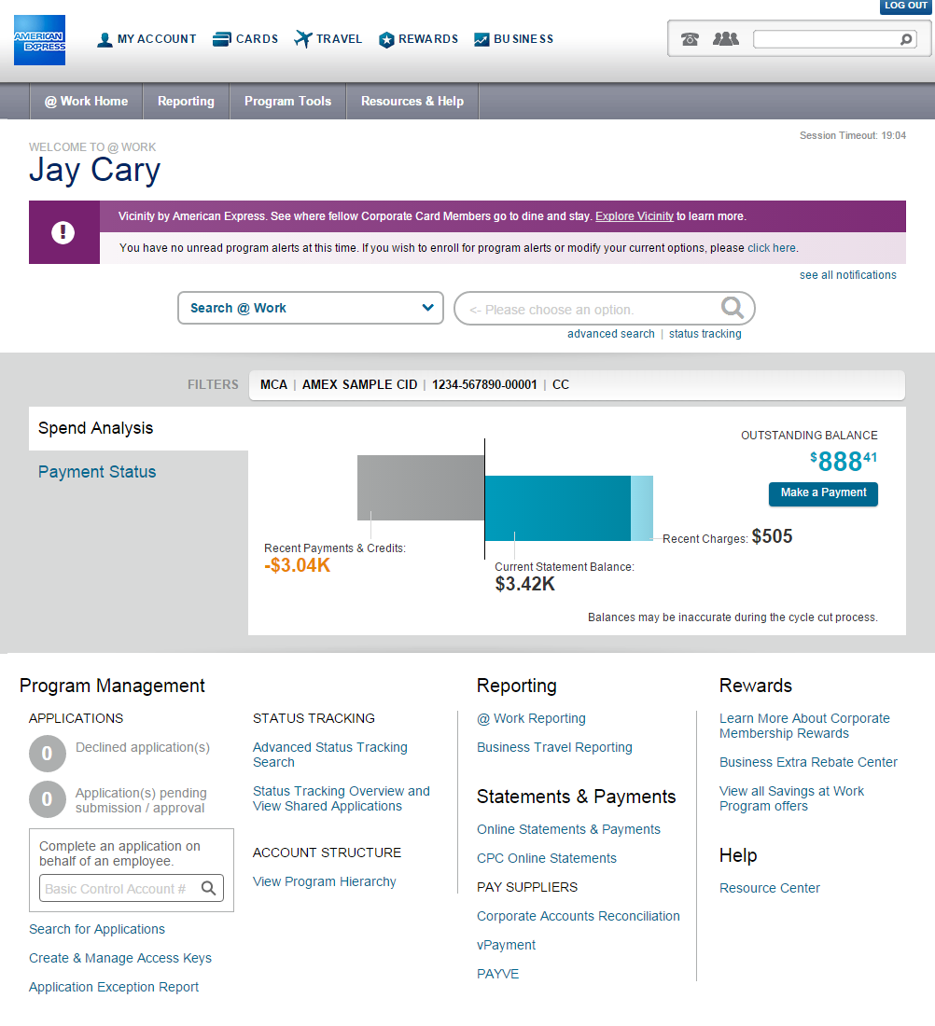Image resolution: width=935 pixels, height=1026 pixels.
Task: Click the telephone contact icon
Action: (690, 39)
